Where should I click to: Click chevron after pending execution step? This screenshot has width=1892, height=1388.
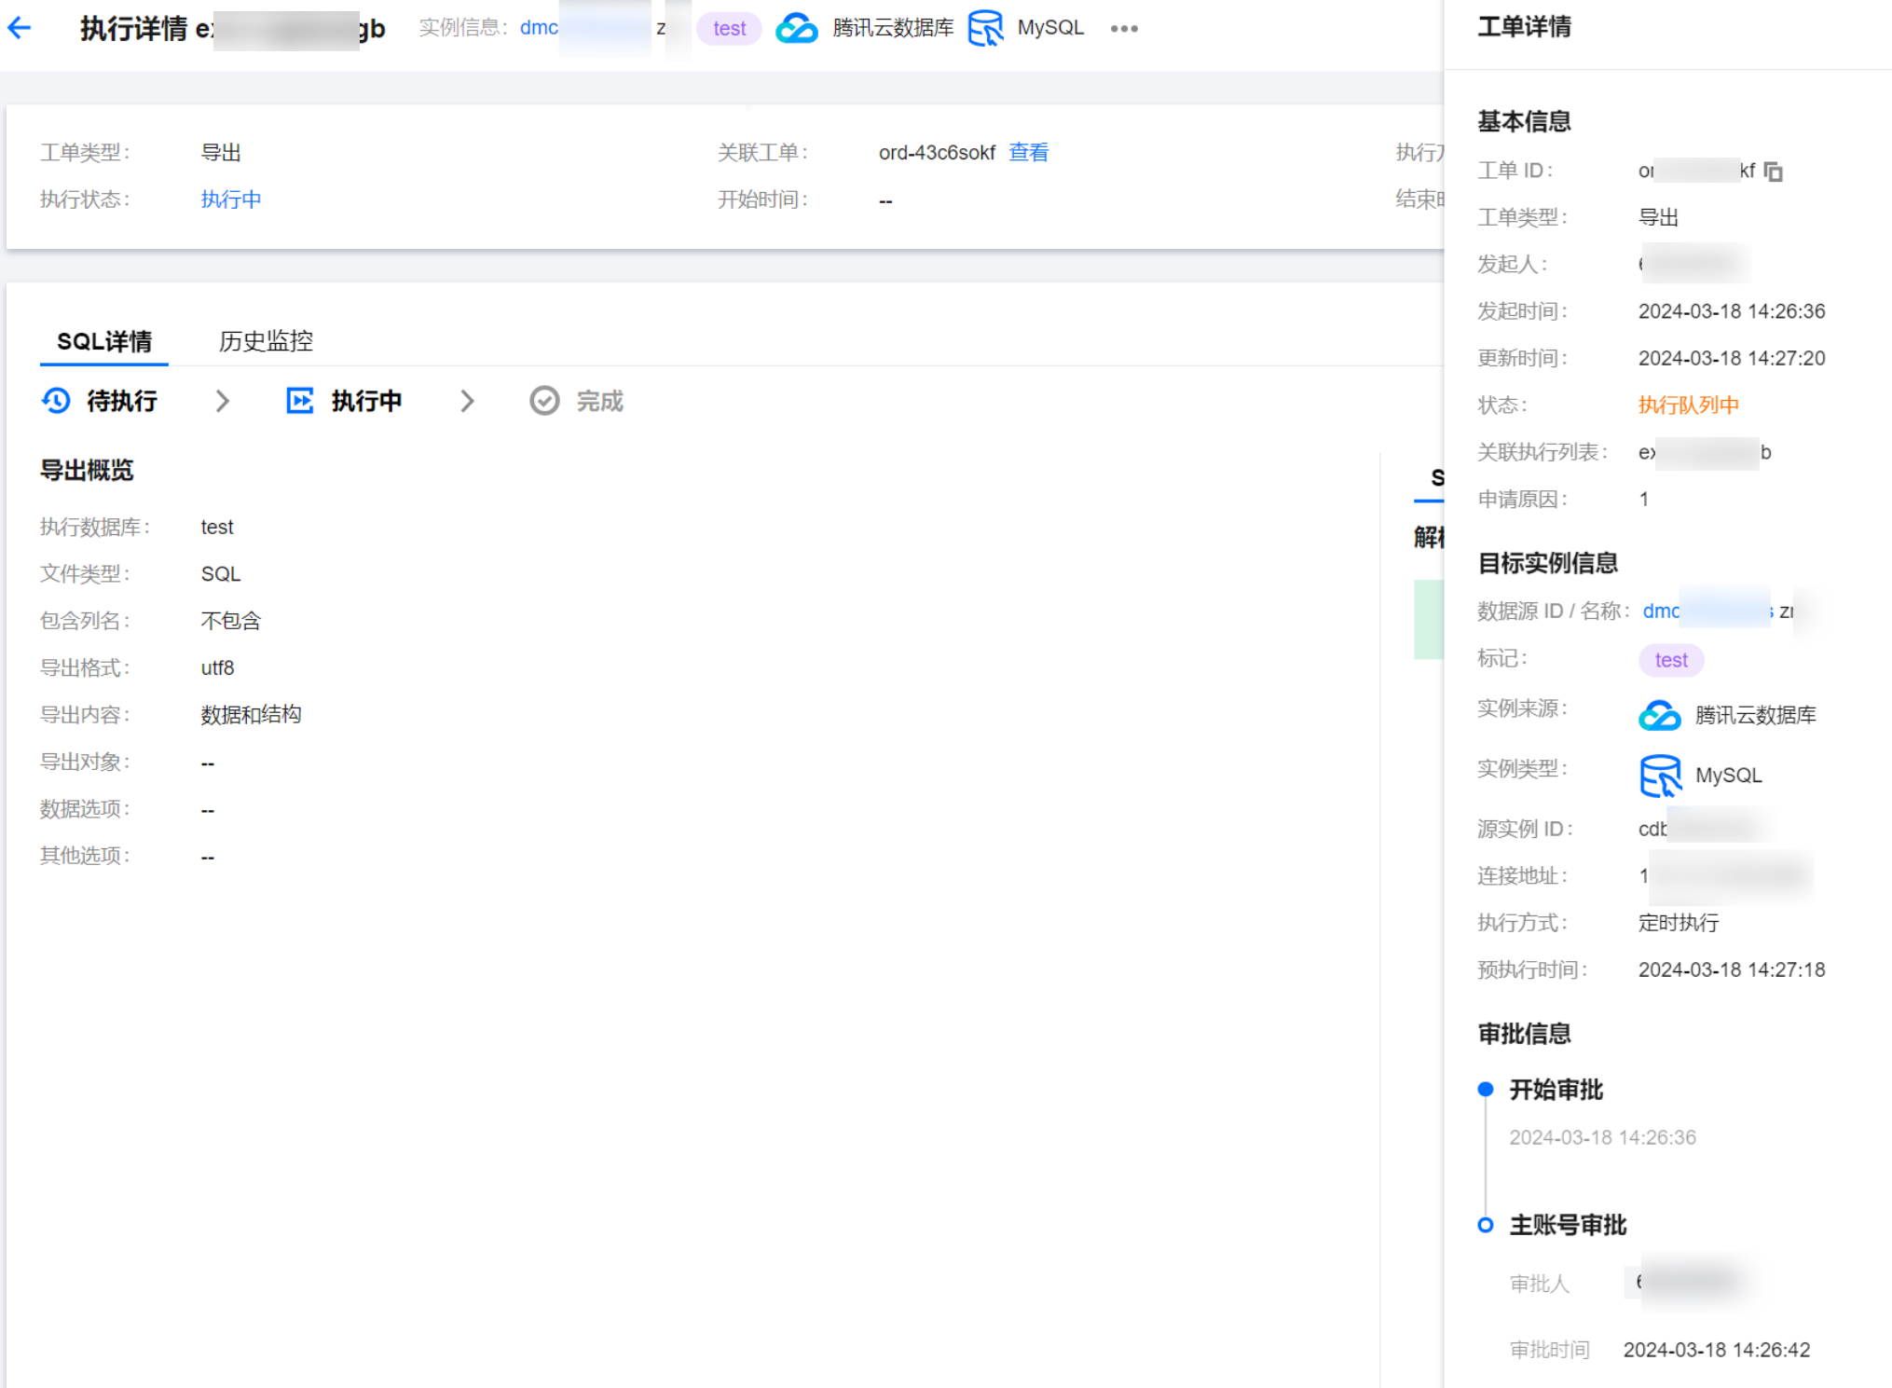[x=222, y=401]
